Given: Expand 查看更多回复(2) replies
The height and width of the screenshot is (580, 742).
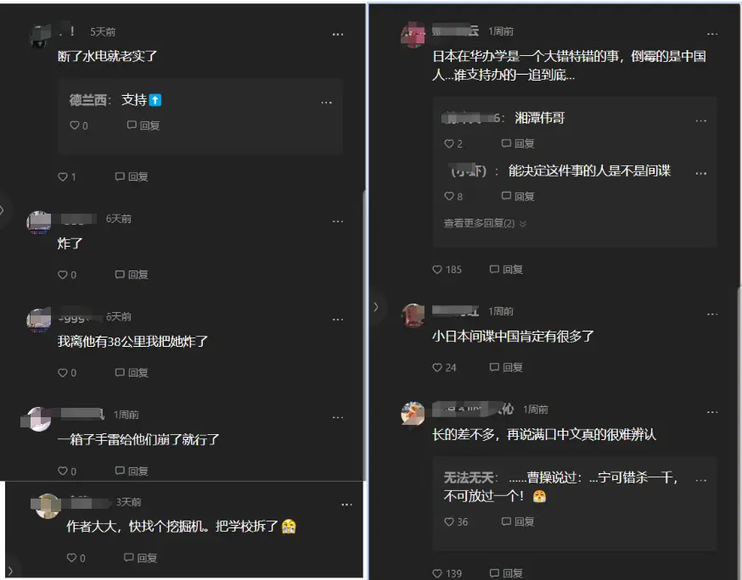Looking at the screenshot, I should pos(485,223).
